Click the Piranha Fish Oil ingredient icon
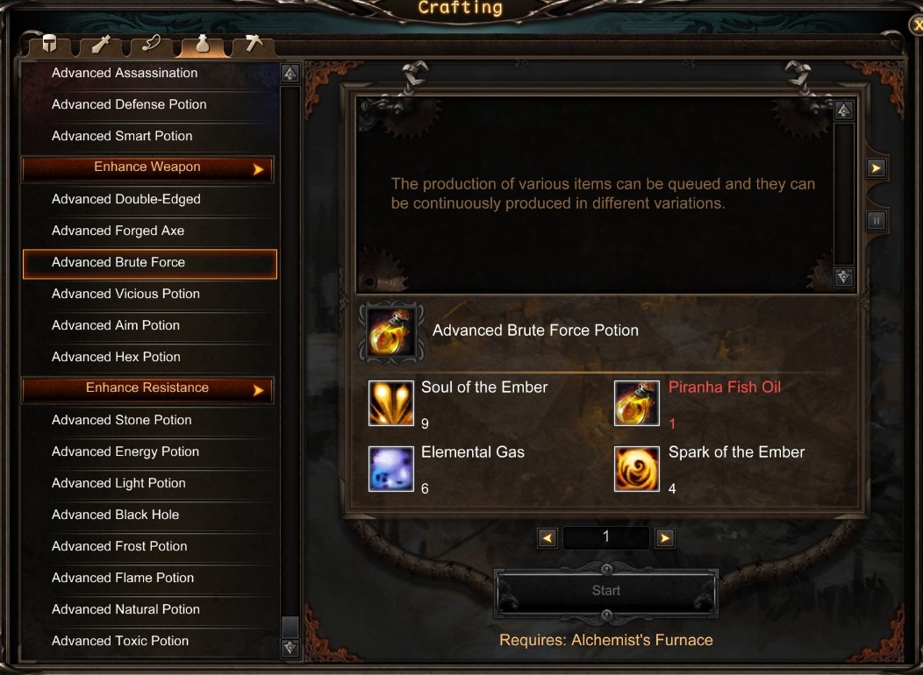The image size is (923, 675). pos(636,402)
